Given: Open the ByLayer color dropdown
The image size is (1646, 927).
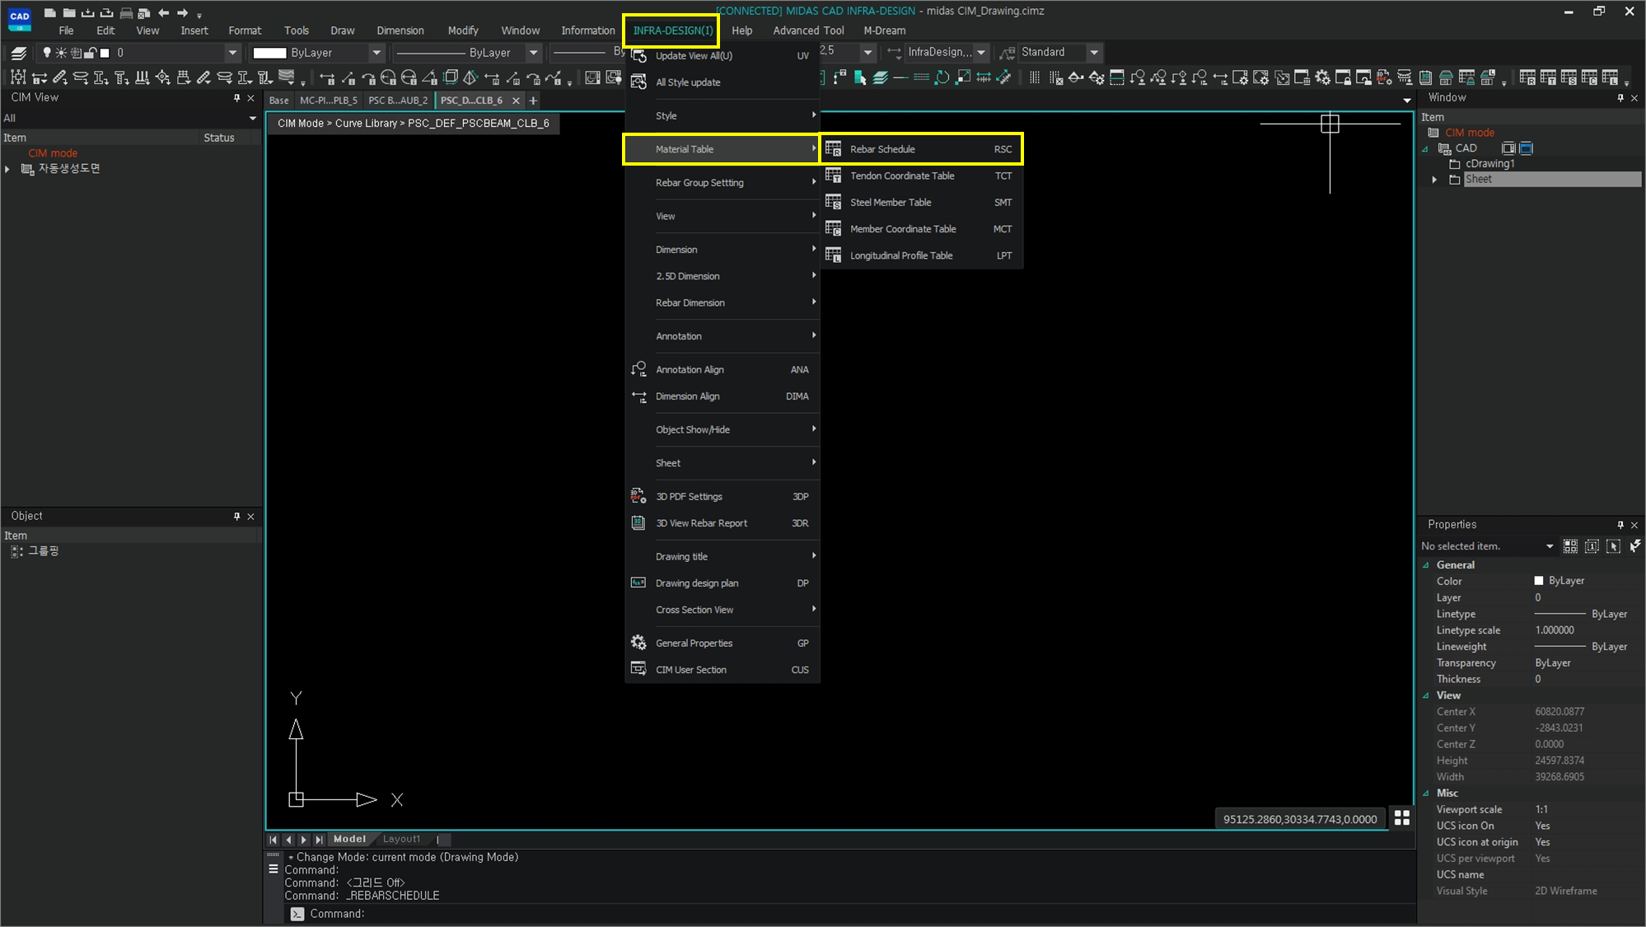Looking at the screenshot, I should click(376, 53).
